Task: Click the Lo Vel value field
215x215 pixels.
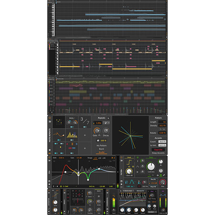Action: [x=162, y=145]
